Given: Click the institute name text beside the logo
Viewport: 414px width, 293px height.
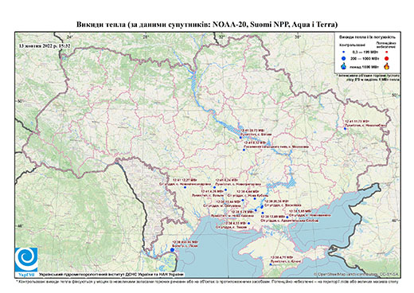Looking at the screenshot, I should [111, 274].
